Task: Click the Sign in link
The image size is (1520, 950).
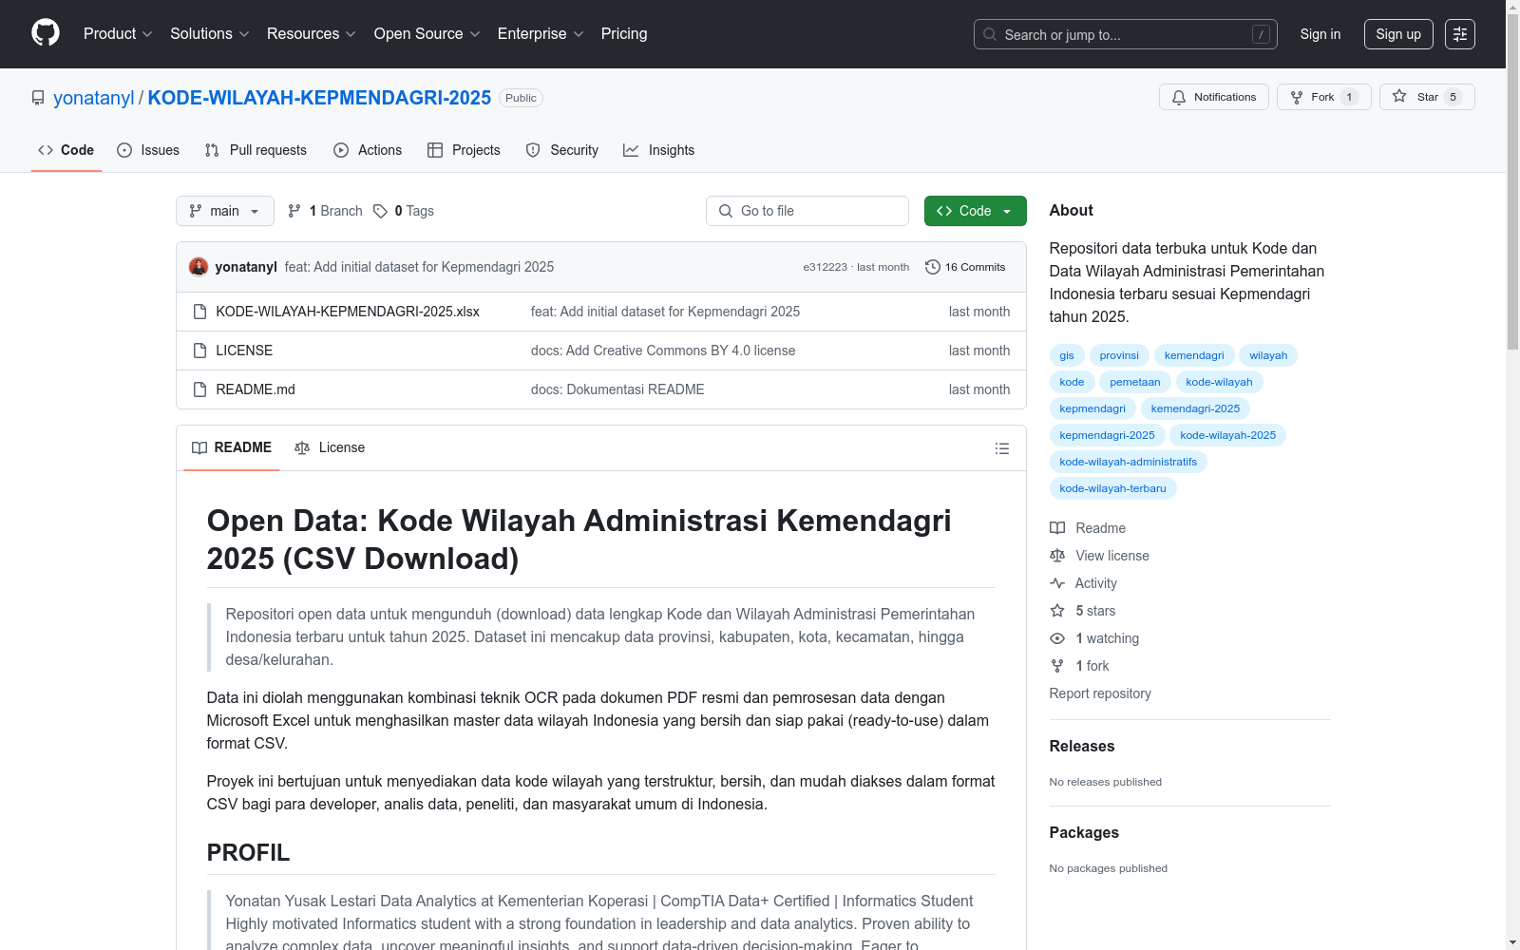Action: point(1320,34)
